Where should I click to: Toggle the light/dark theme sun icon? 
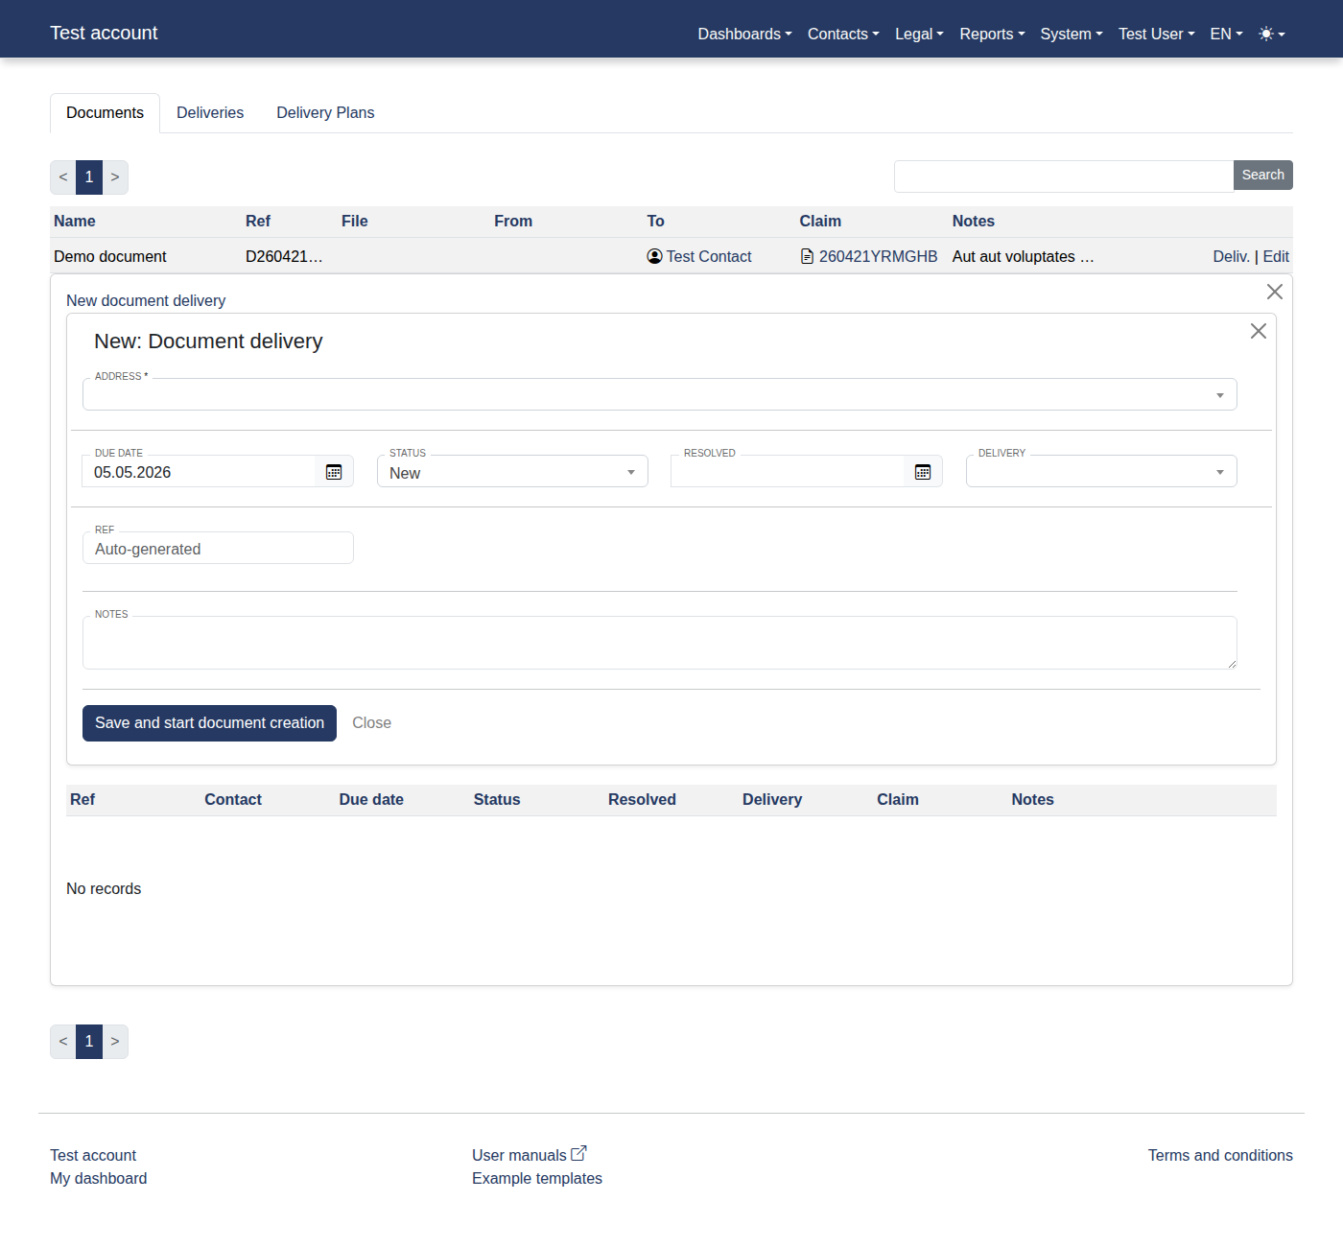click(1268, 34)
